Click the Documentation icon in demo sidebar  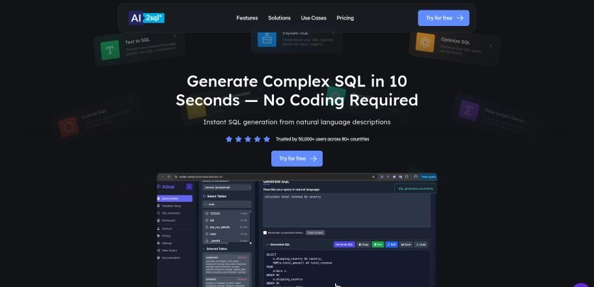tap(158, 258)
